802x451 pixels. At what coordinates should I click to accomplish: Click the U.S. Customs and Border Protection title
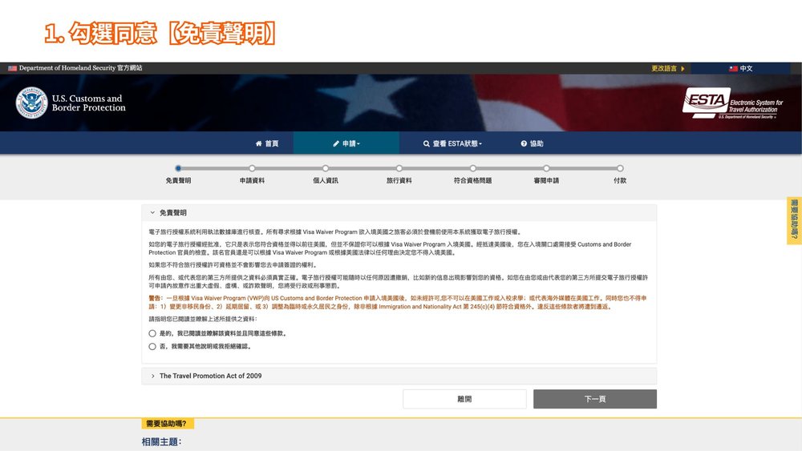pyautogui.click(x=88, y=103)
